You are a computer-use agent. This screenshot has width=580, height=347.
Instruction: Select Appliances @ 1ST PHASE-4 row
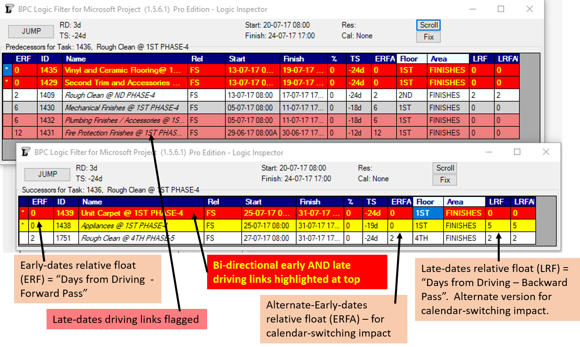[277, 225]
